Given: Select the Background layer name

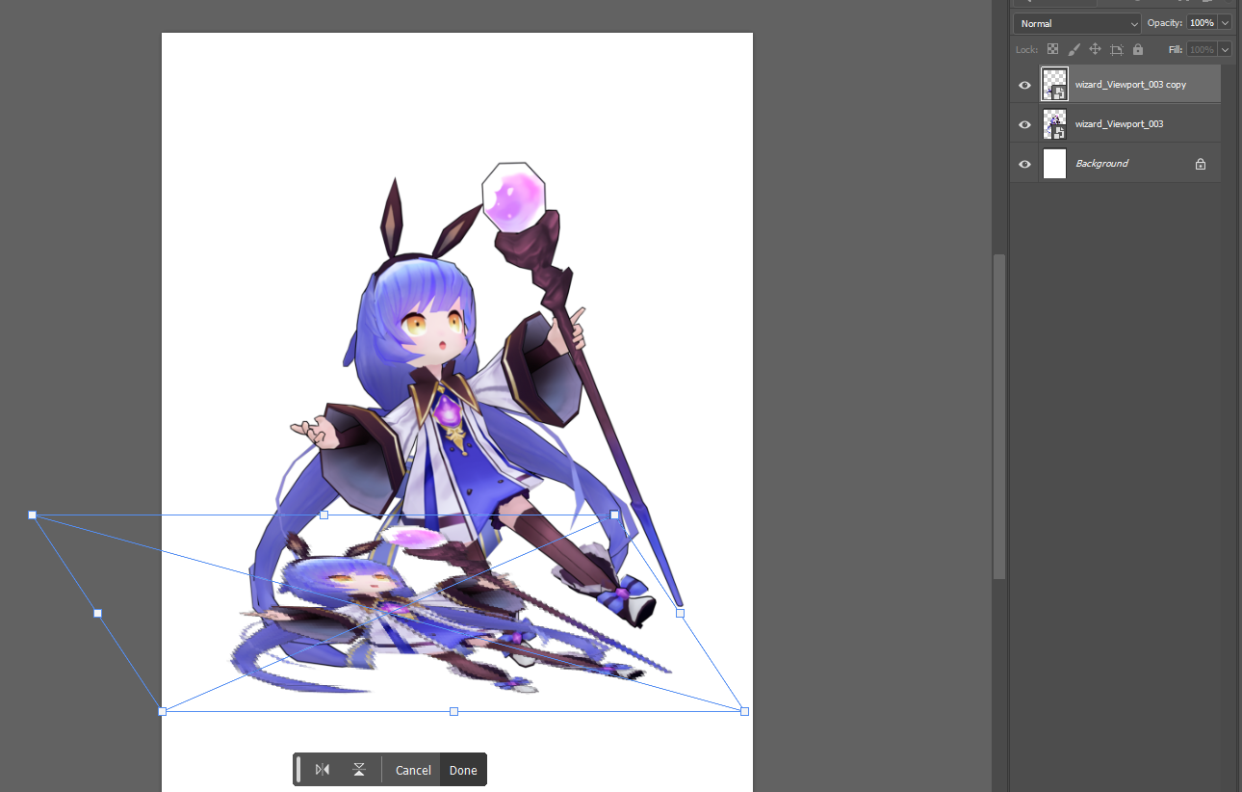Looking at the screenshot, I should (1101, 164).
